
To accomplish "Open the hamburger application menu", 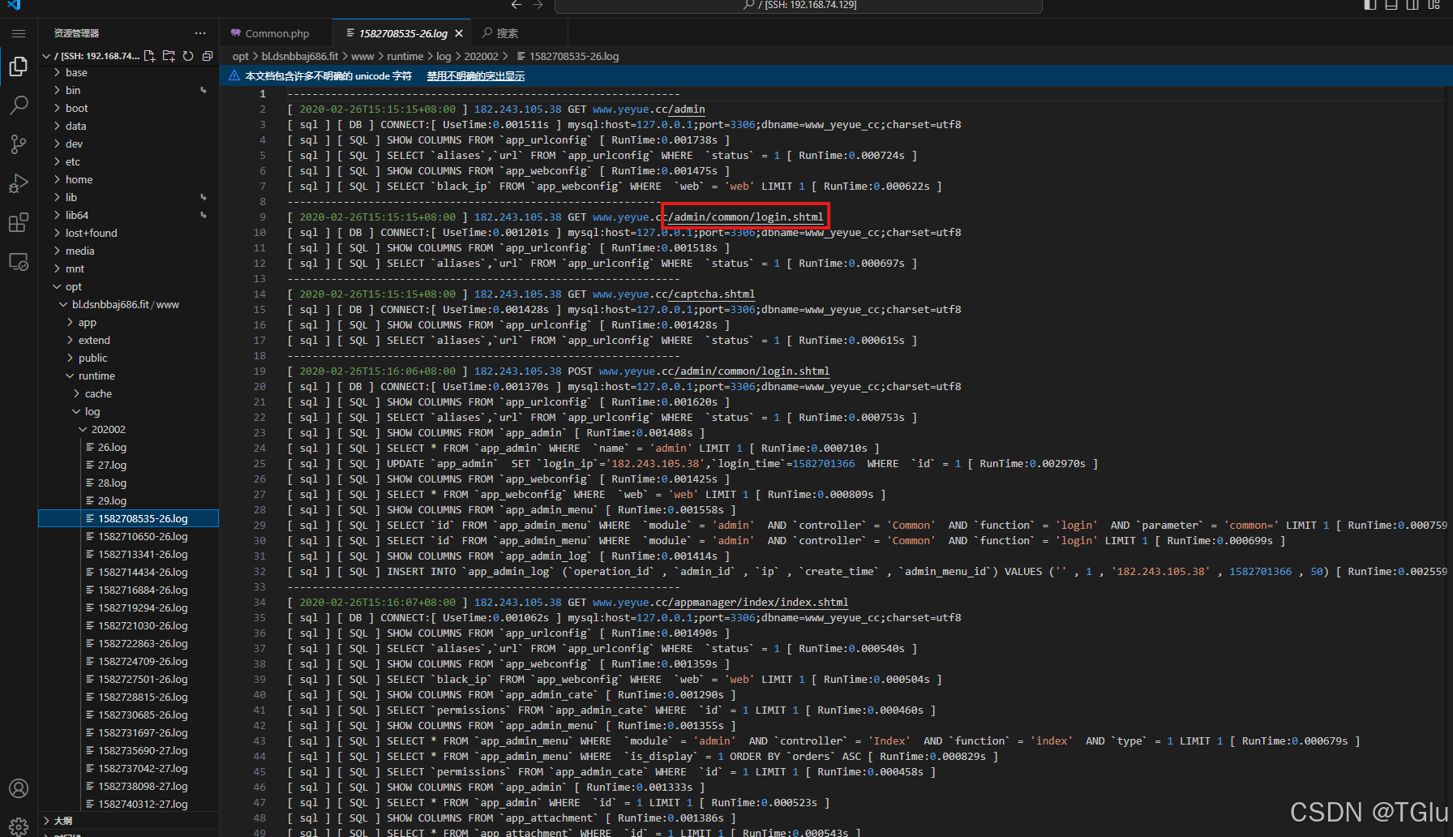I will [x=19, y=33].
